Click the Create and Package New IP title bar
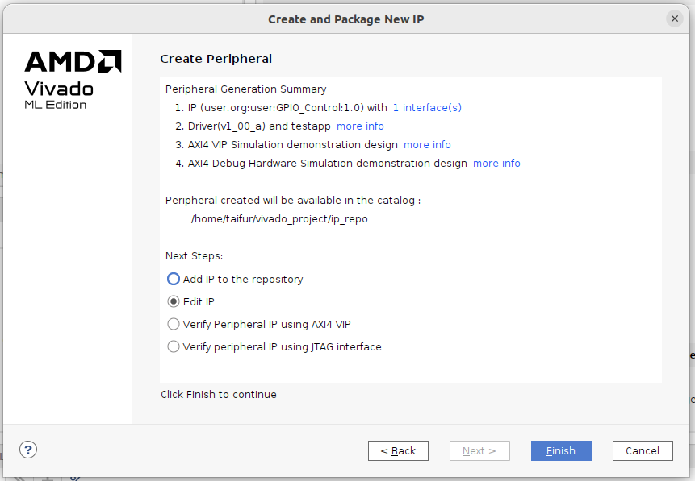 [x=345, y=19]
